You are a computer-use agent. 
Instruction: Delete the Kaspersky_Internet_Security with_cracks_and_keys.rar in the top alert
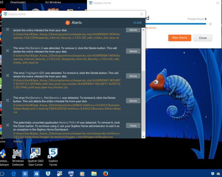tap(133, 30)
